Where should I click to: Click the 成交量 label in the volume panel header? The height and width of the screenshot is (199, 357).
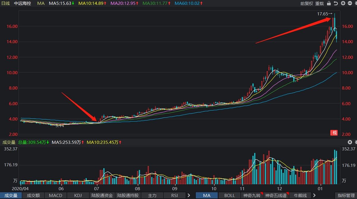coord(9,142)
